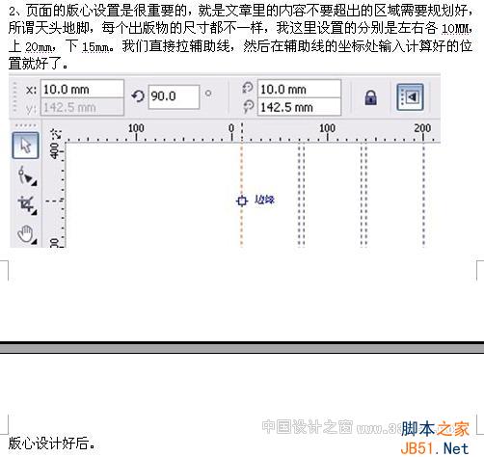484x457 pixels.
Task: Click the lower rotation center icon
Action: point(248,106)
